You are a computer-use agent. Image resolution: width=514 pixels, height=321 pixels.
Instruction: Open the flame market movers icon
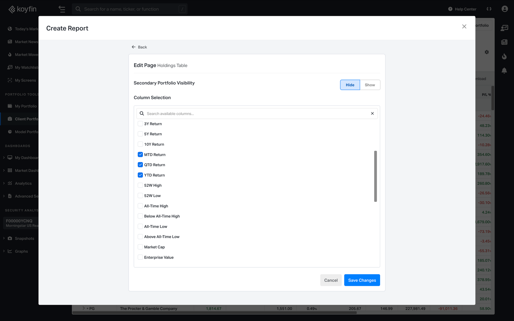point(504,56)
